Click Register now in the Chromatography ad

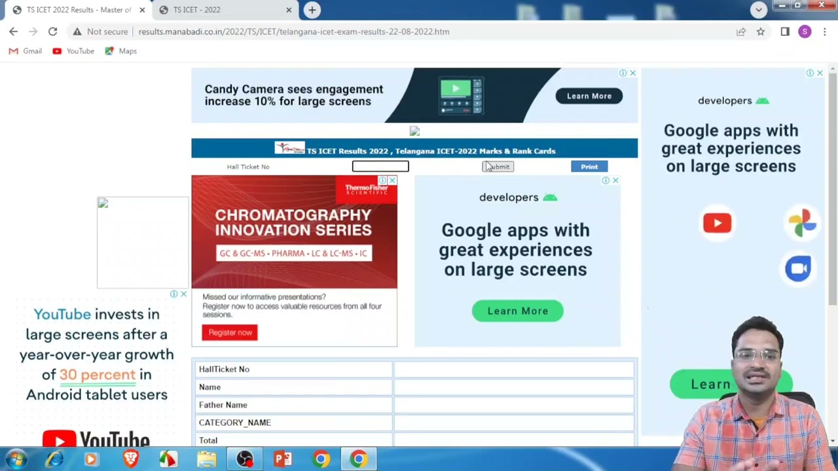pyautogui.click(x=230, y=332)
